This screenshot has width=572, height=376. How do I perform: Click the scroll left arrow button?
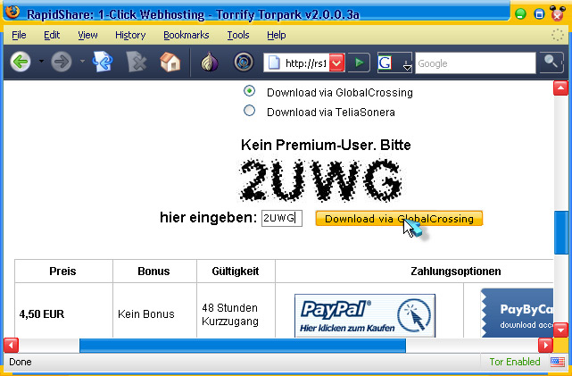click(x=11, y=346)
